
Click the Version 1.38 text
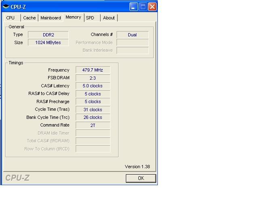pyautogui.click(x=138, y=167)
